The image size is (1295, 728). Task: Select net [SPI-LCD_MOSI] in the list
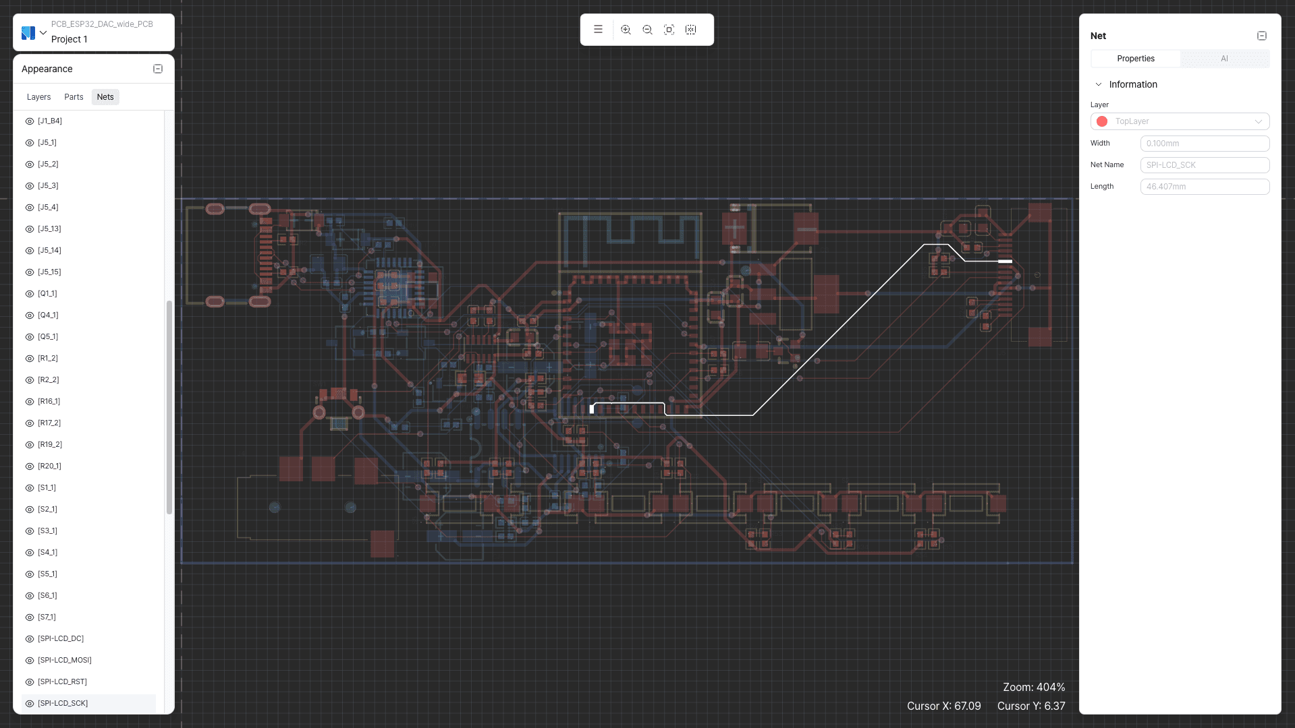(88, 660)
